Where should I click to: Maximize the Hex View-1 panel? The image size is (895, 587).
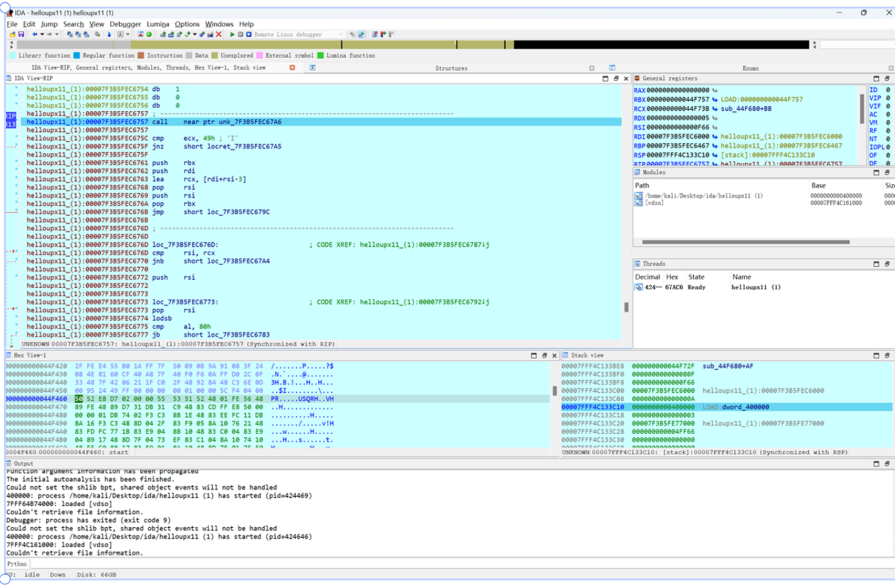point(535,355)
